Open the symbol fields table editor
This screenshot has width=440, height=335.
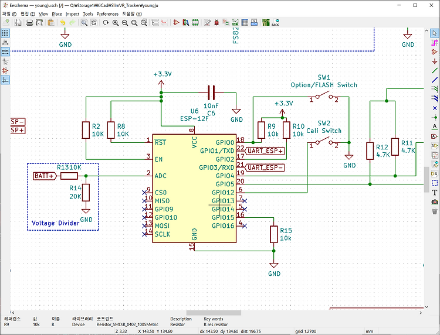(x=245, y=22)
